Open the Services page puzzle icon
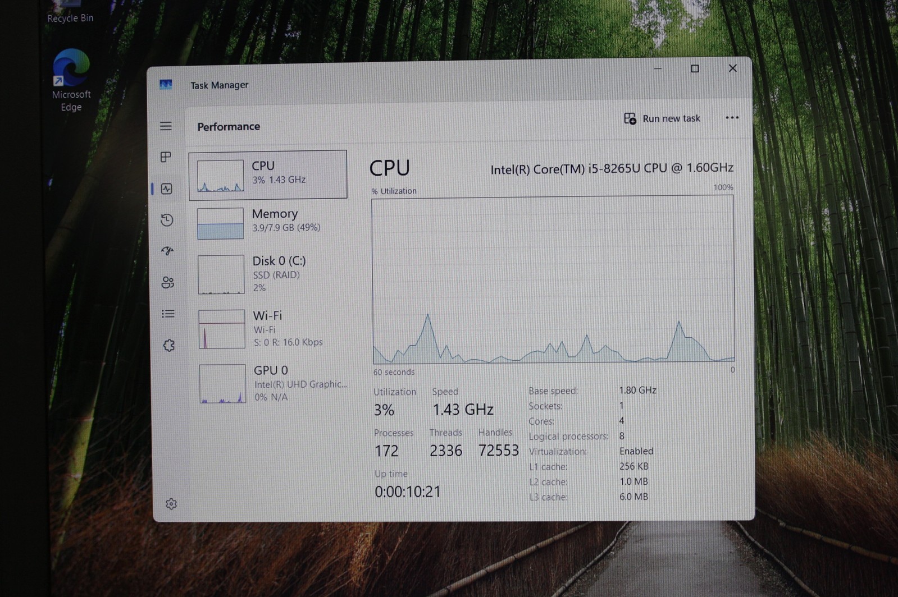 point(169,345)
